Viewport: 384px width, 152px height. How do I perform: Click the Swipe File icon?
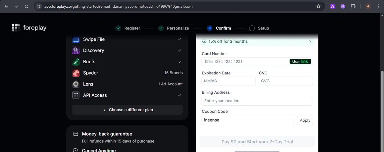click(x=76, y=39)
